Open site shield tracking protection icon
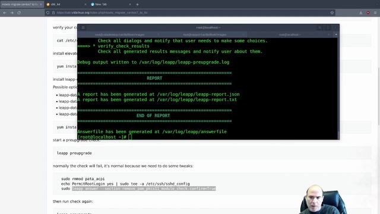Image resolution: width=380 pixels, height=214 pixels. coord(47,12)
